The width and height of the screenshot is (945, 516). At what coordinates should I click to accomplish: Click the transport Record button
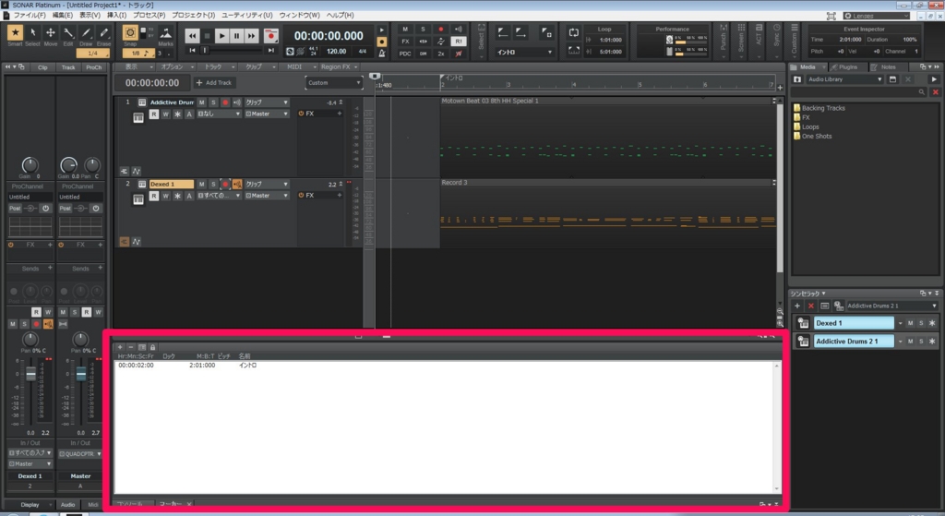[x=271, y=36]
